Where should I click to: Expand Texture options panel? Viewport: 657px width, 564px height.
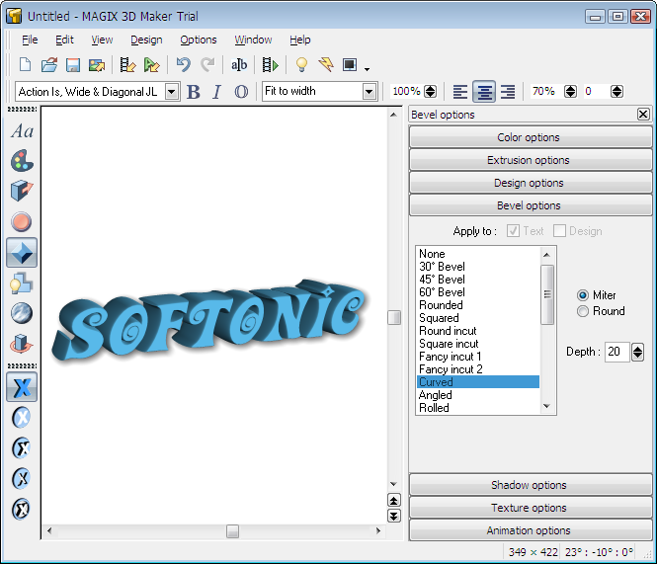click(530, 508)
